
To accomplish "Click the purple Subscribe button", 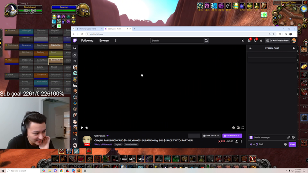I will [x=232, y=136].
